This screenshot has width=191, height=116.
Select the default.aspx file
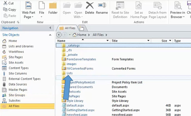(75, 106)
